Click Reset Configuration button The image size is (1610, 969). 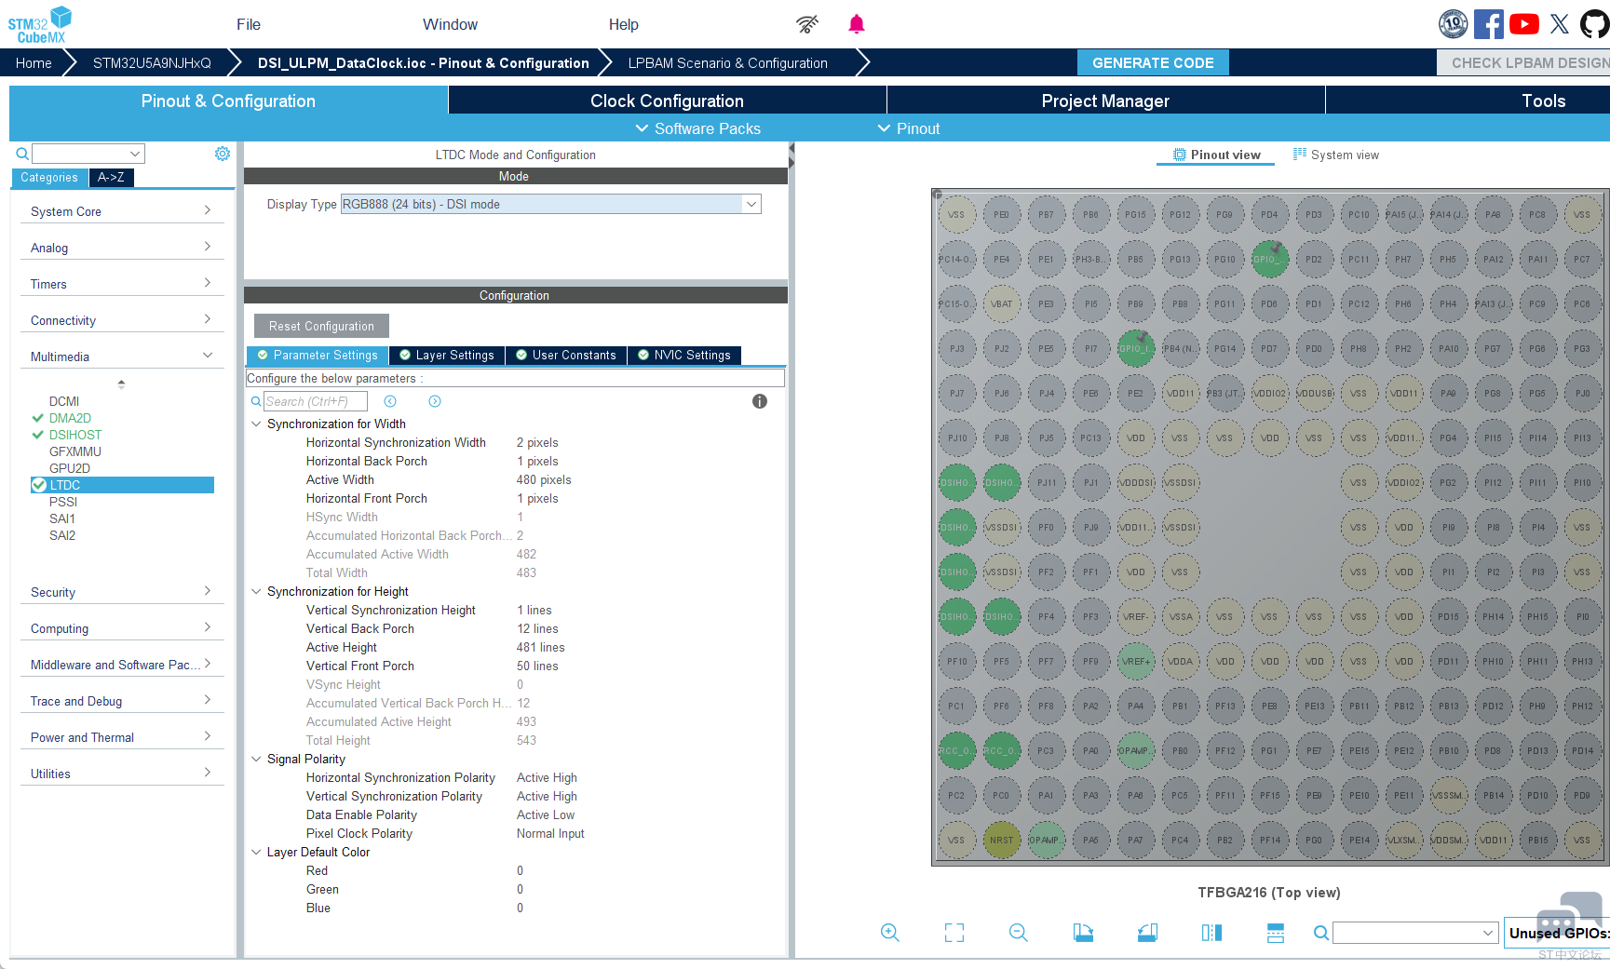(321, 326)
